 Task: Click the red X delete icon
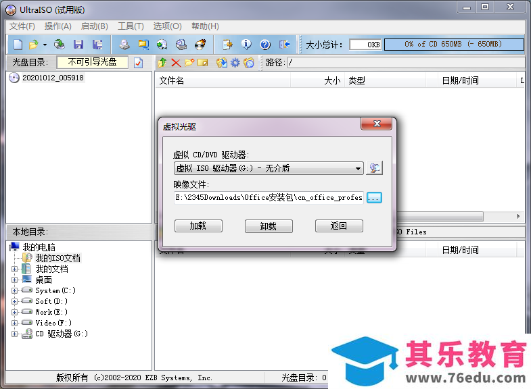(x=176, y=63)
